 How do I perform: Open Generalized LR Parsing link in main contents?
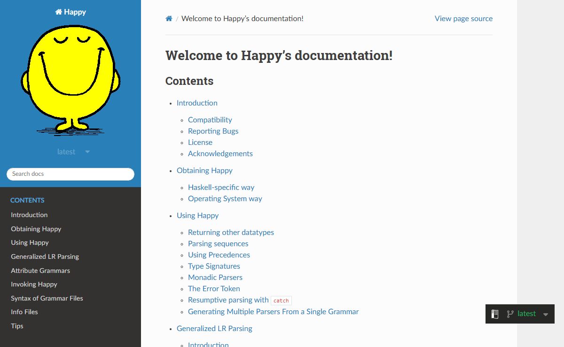pyautogui.click(x=214, y=329)
